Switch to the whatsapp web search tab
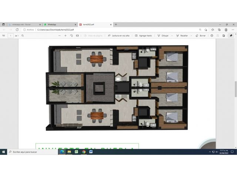The image size is (237, 177). tap(24, 25)
